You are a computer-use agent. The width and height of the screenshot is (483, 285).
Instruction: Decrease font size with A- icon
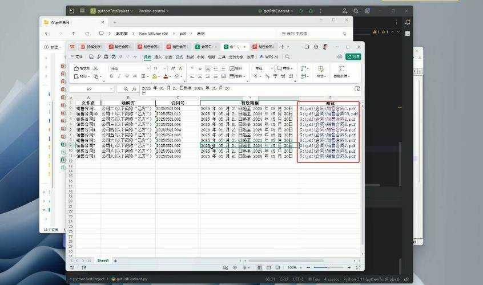(x=181, y=68)
